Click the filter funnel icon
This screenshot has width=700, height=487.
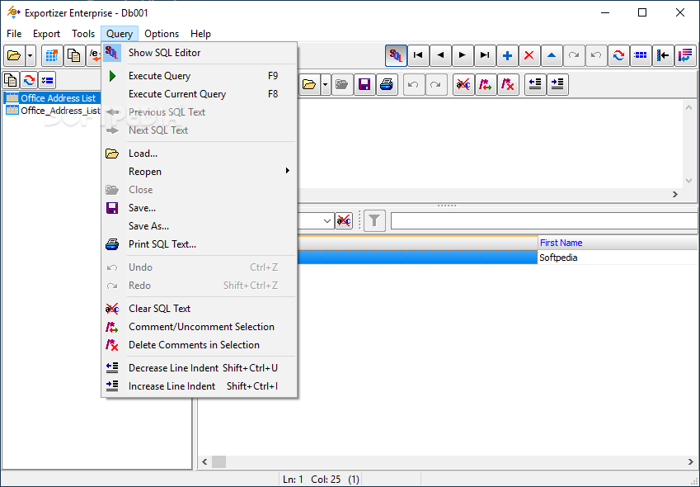click(374, 220)
